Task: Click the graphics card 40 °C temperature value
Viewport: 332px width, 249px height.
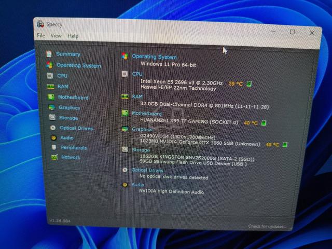Action: [272, 145]
